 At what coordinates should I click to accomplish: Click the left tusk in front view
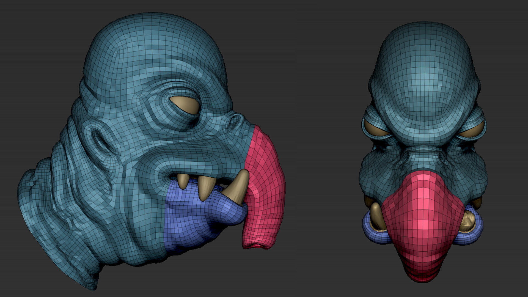(x=377, y=215)
